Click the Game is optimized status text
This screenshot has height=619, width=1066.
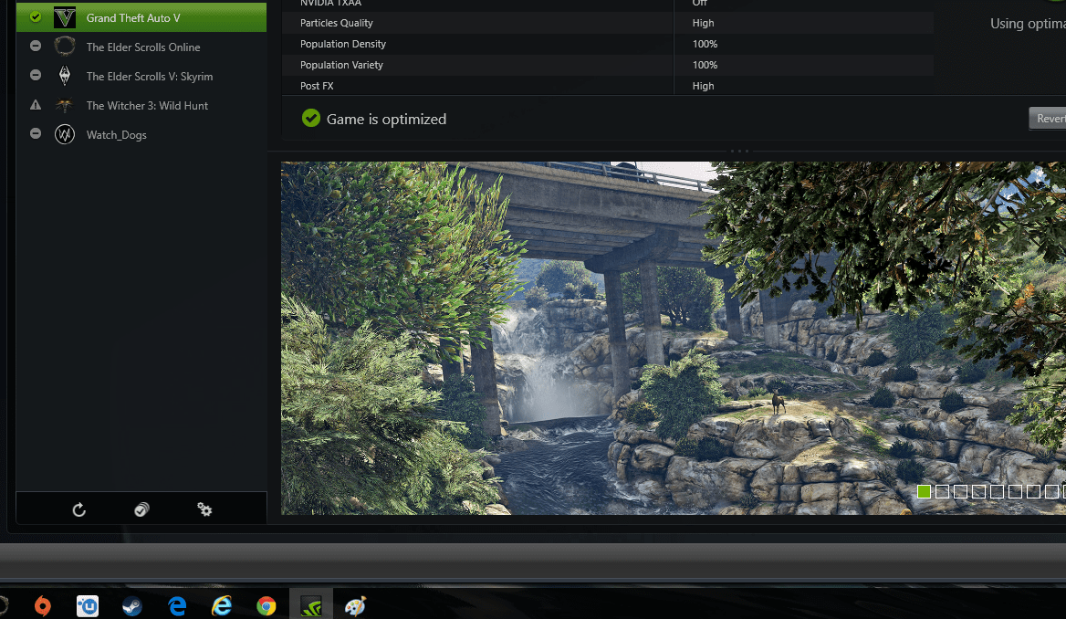(386, 119)
